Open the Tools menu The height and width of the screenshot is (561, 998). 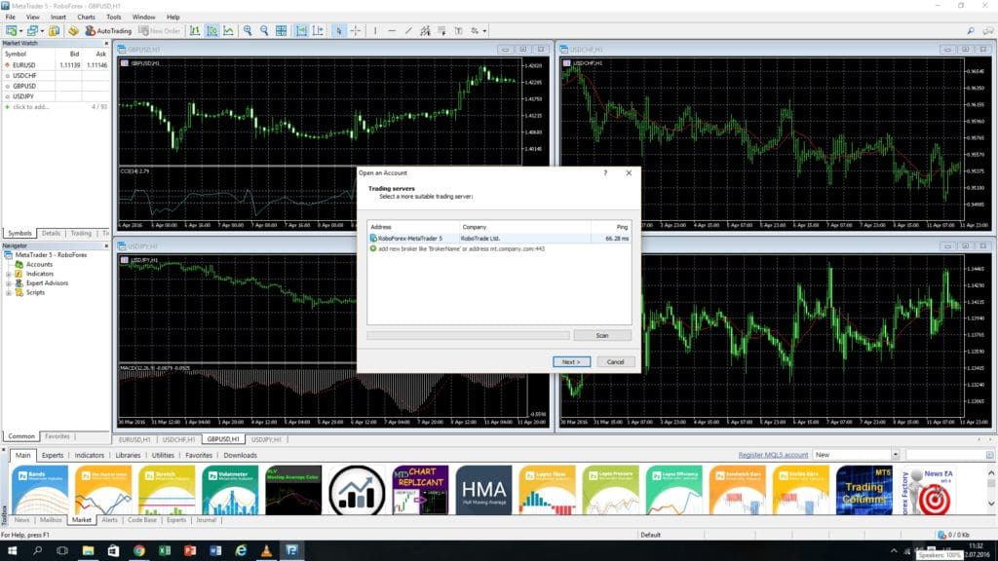[x=114, y=18]
